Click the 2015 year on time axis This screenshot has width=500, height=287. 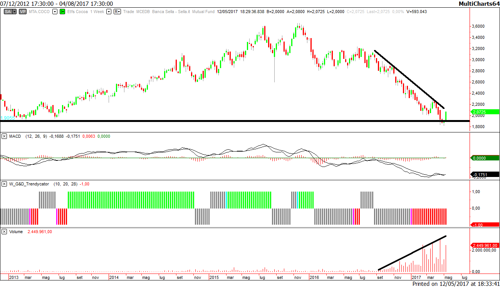(x=214, y=277)
